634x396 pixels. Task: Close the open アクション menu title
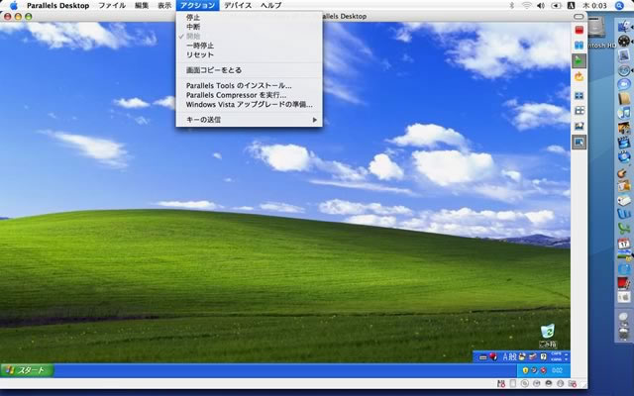pyautogui.click(x=198, y=5)
